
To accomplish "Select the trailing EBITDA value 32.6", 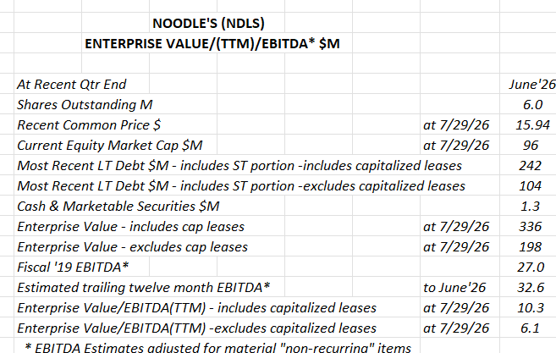I will [531, 287].
